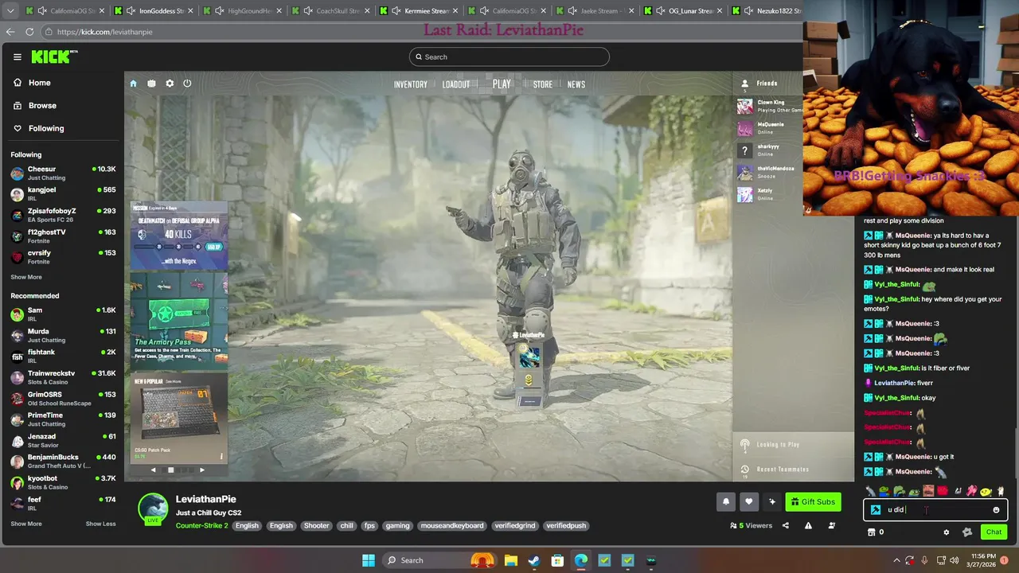Open the Kick hamburger menu
The height and width of the screenshot is (573, 1019).
pyautogui.click(x=17, y=57)
